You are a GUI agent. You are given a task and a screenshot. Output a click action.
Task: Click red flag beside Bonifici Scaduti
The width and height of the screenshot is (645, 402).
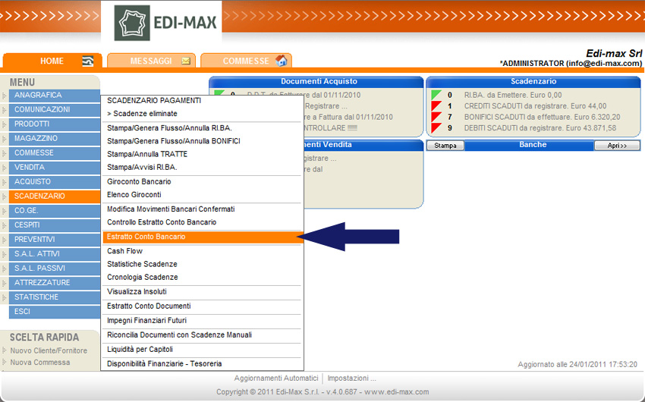point(436,117)
